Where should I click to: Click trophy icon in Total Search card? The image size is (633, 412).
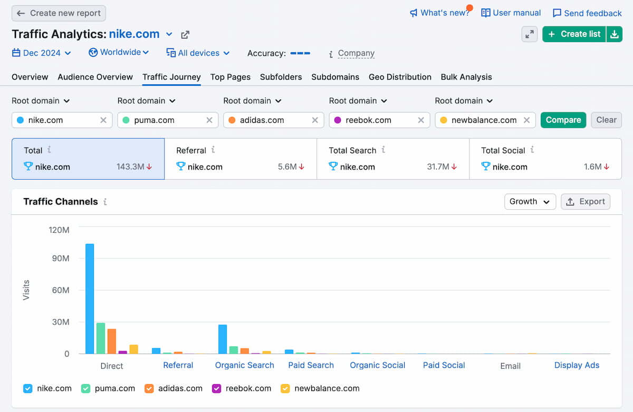pos(333,166)
